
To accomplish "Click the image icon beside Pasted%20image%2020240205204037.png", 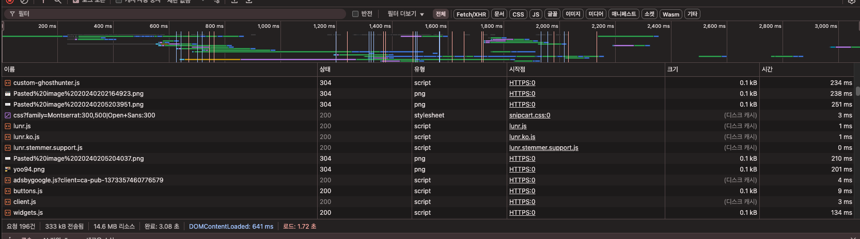I will point(8,159).
